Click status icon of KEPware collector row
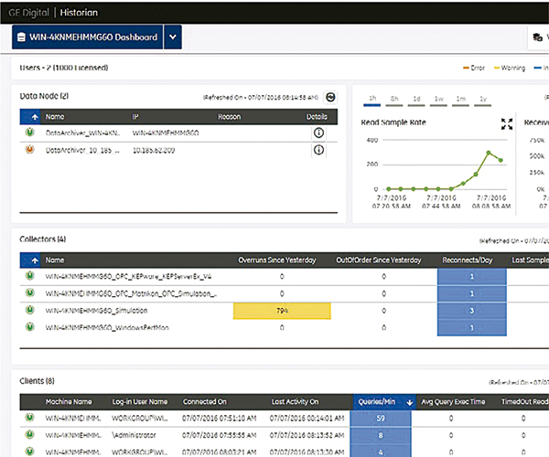Image resolution: width=549 pixels, height=457 pixels. tap(30, 276)
